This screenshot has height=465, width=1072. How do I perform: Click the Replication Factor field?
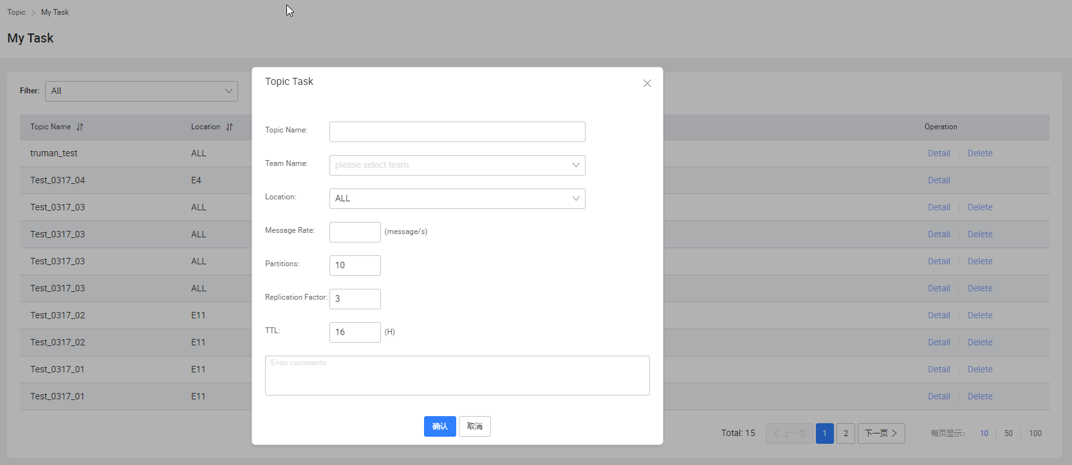click(x=355, y=299)
